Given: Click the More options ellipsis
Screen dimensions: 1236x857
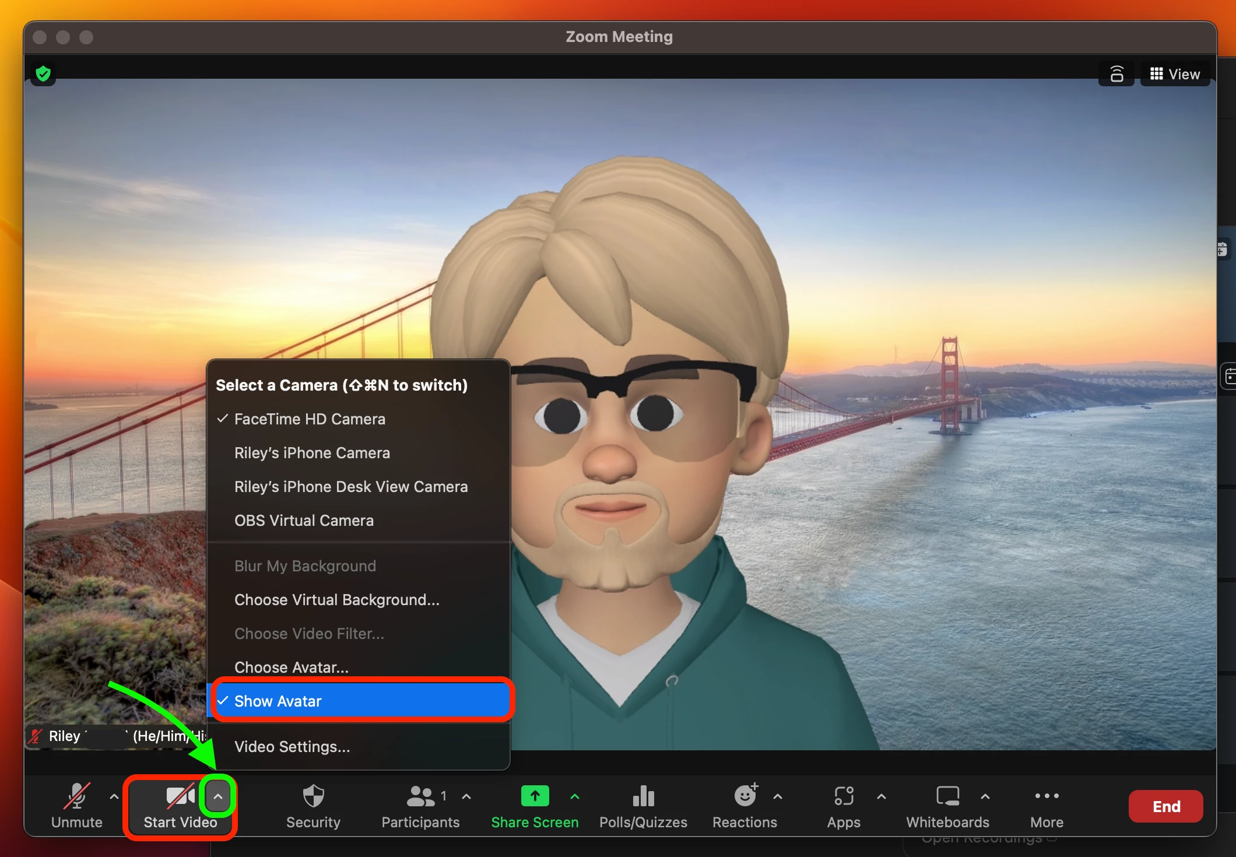Looking at the screenshot, I should [1047, 796].
